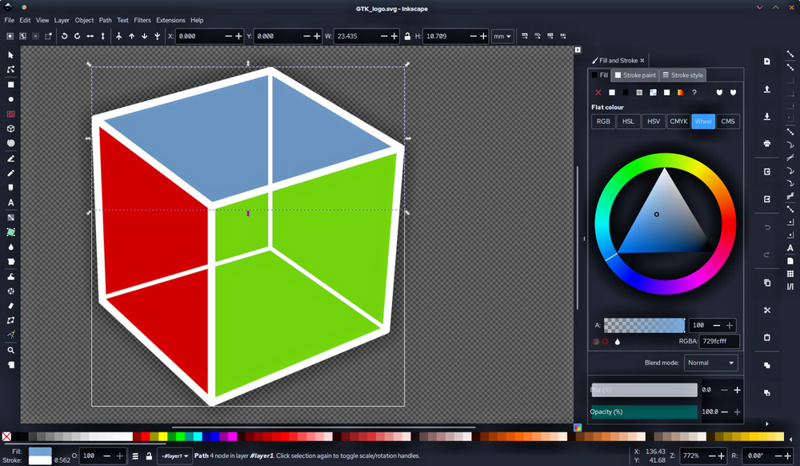Activate the Rectangle tool
Screen dimensions: 800x466
tap(10, 84)
